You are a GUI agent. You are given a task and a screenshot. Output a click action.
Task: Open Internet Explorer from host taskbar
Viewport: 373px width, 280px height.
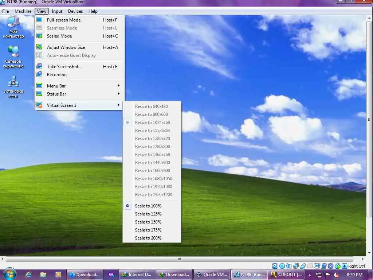coord(28,275)
